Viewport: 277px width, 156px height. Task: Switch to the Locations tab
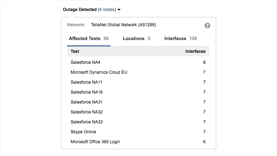point(136,39)
